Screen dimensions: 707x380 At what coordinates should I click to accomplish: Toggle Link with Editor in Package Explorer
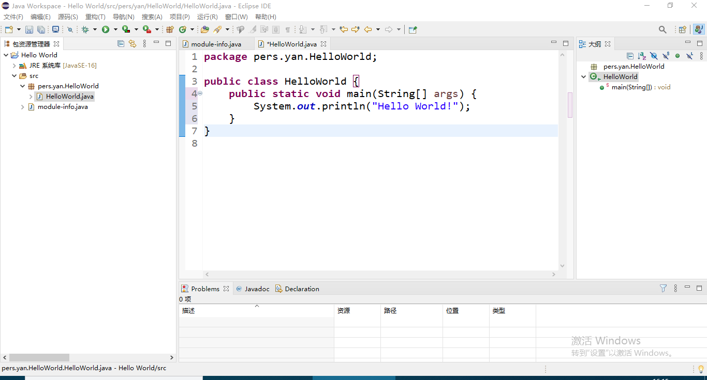pyautogui.click(x=132, y=44)
